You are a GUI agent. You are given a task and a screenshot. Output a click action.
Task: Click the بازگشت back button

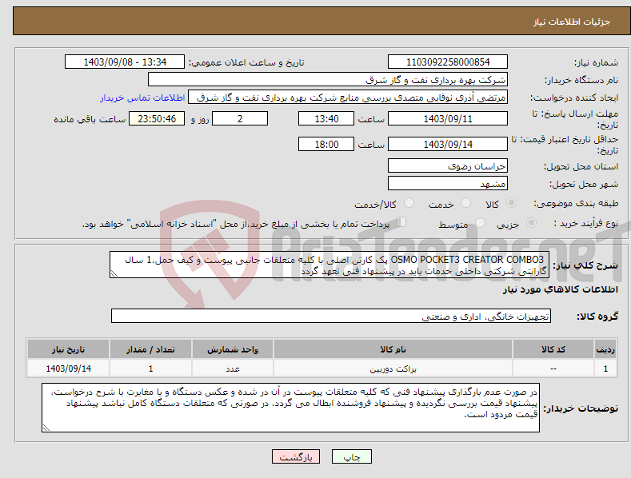(296, 456)
